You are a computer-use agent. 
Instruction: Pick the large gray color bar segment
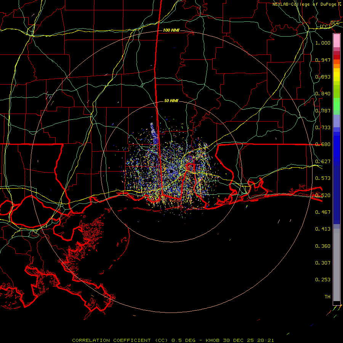(337, 265)
